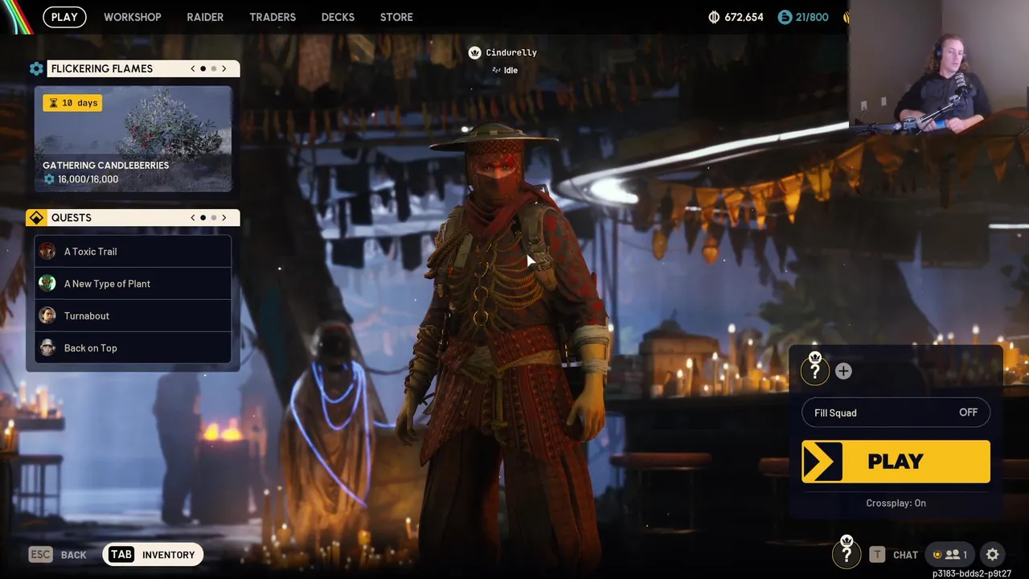Go to previous Flickering Flames page arrow

pos(193,69)
